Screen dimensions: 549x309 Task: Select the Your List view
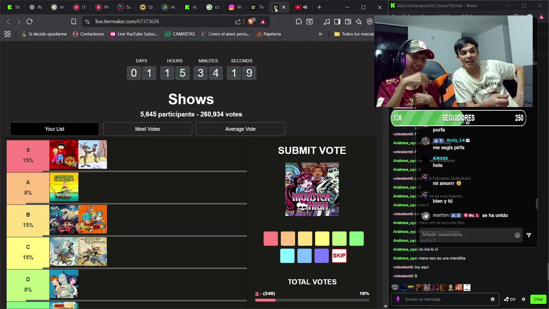54,129
